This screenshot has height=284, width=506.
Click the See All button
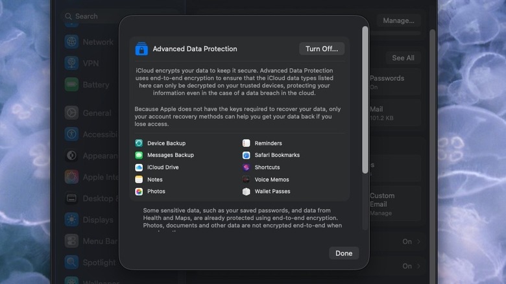coord(403,58)
